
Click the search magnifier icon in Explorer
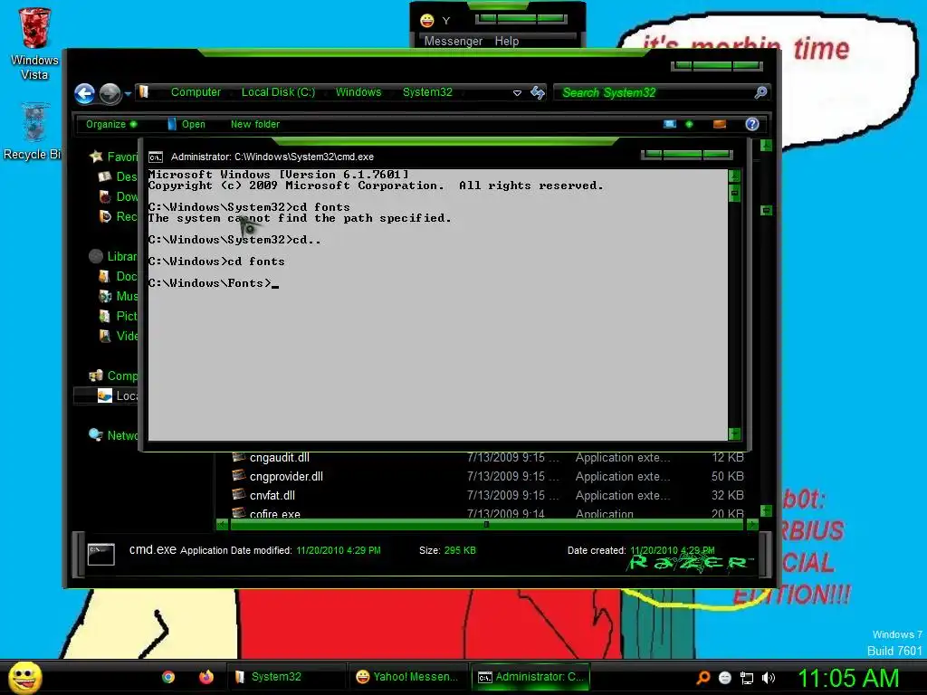(760, 92)
